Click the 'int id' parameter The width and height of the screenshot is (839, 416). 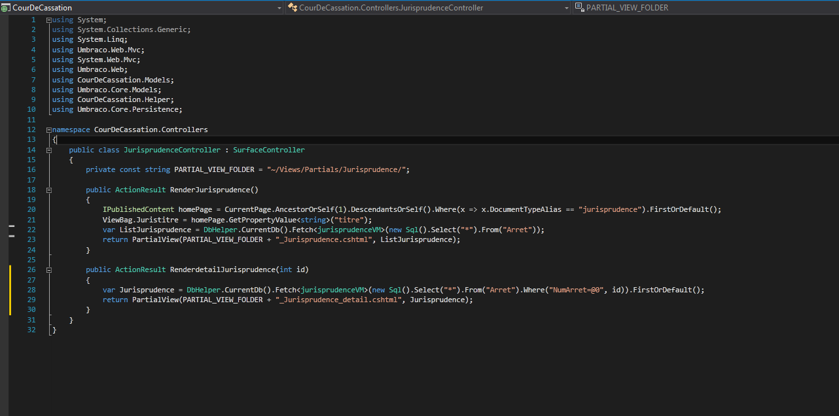(293, 269)
